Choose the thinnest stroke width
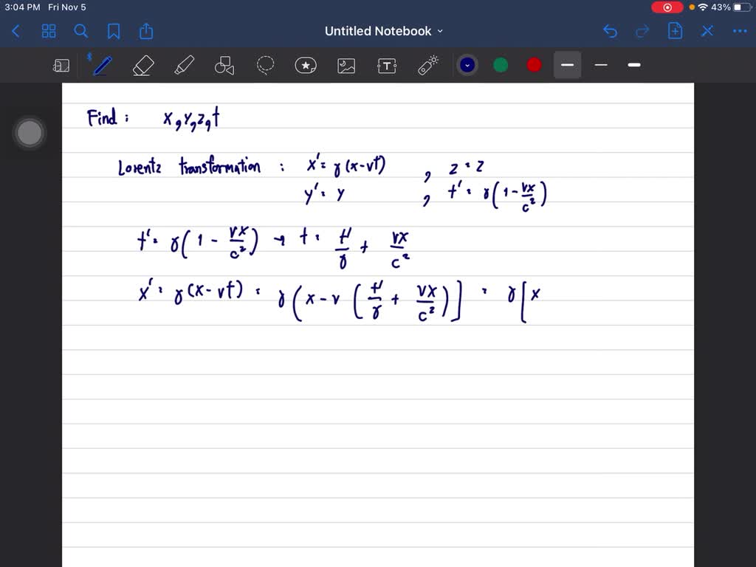This screenshot has height=567, width=756. tap(600, 65)
